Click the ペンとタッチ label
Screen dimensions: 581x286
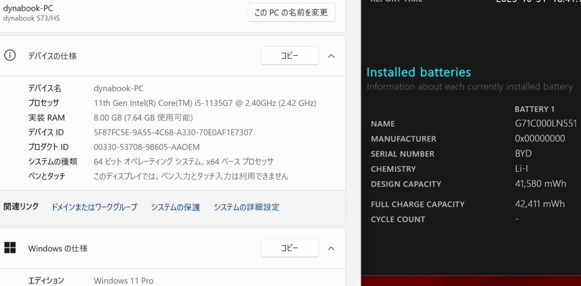[x=47, y=176]
